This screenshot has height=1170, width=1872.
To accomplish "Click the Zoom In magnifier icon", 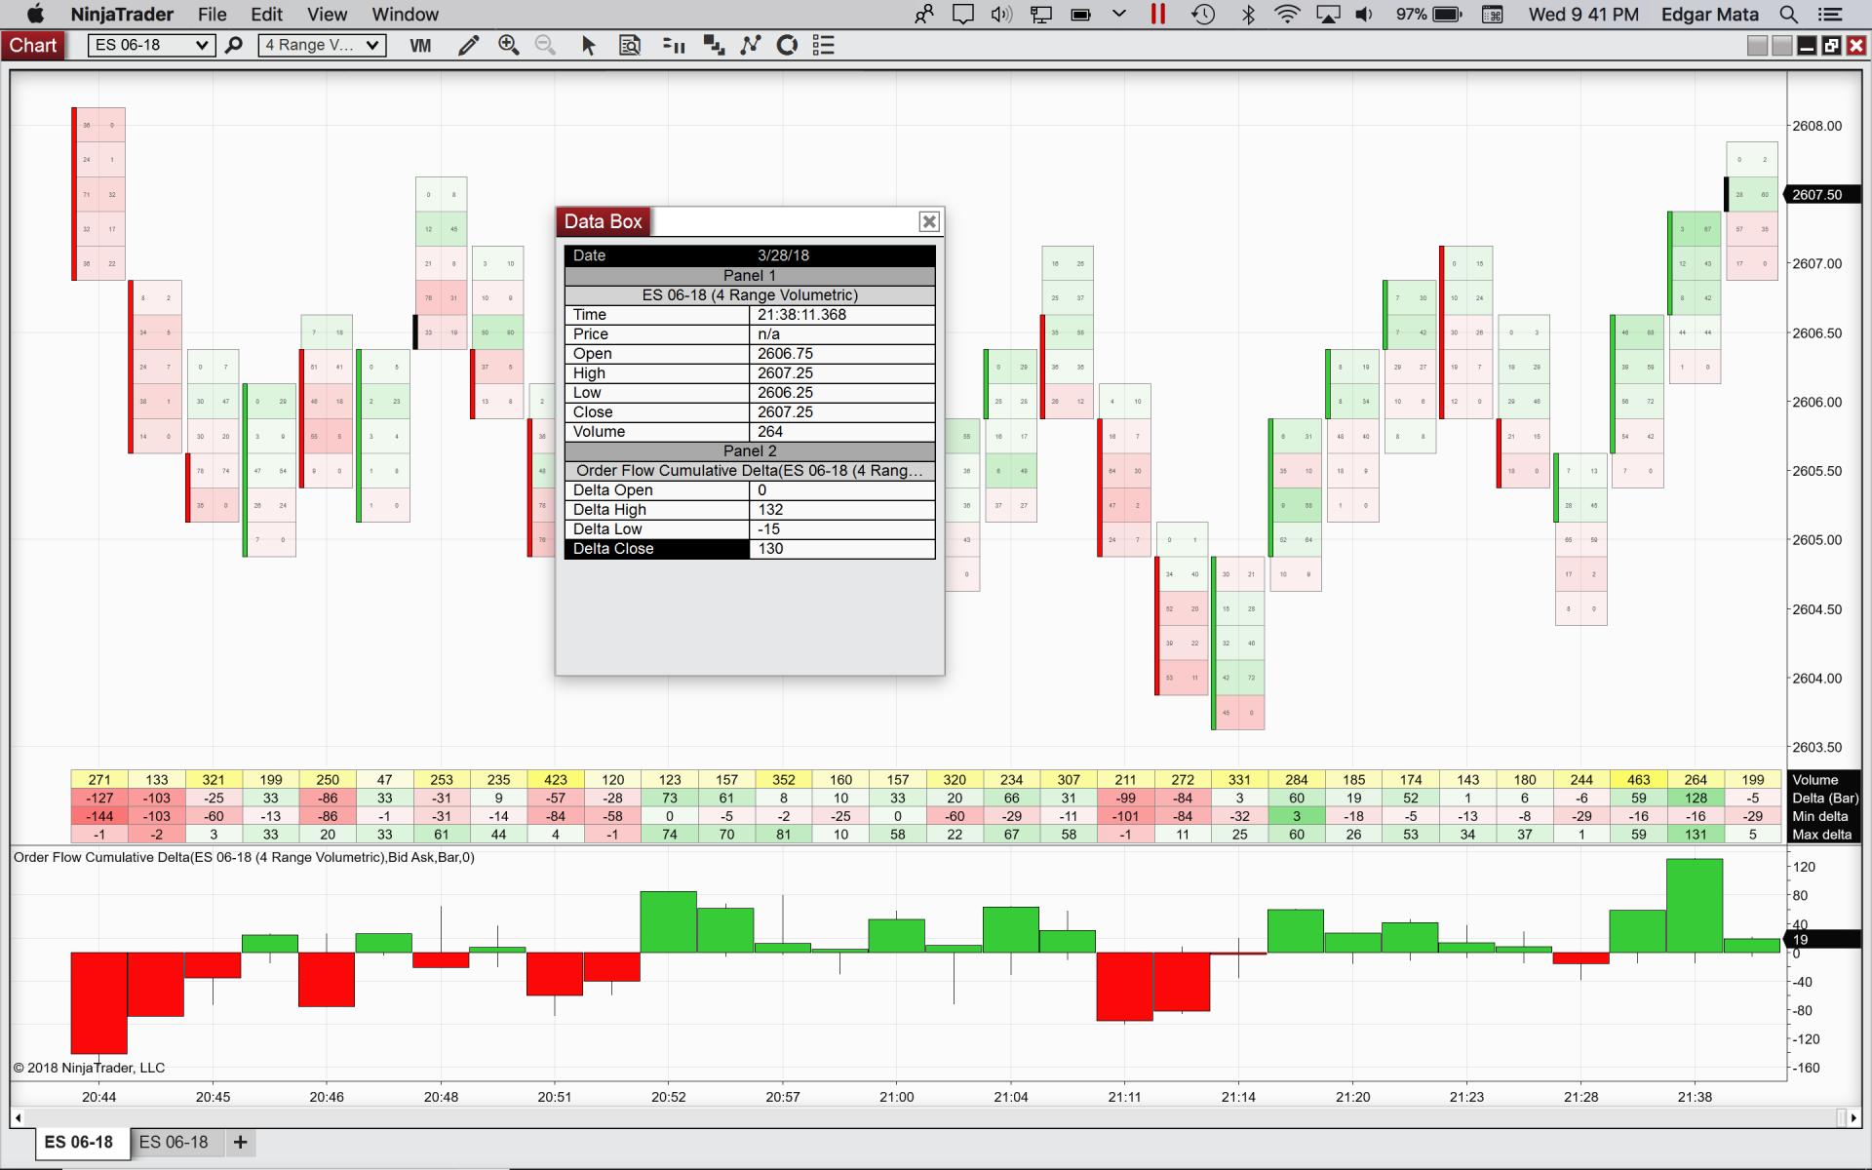I will click(508, 45).
